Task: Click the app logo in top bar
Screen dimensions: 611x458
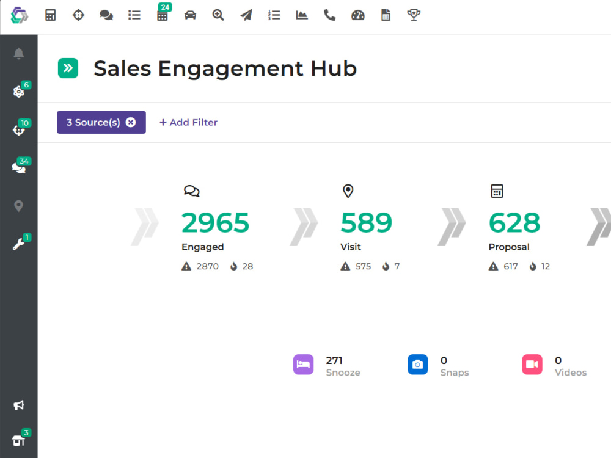Action: tap(20, 15)
